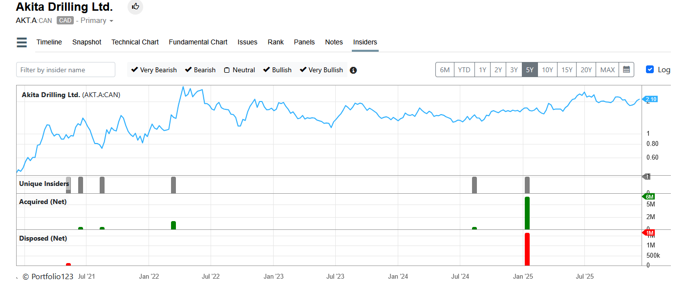The height and width of the screenshot is (286, 687).
Task: Switch to the Technical Chart tab
Action: click(135, 42)
